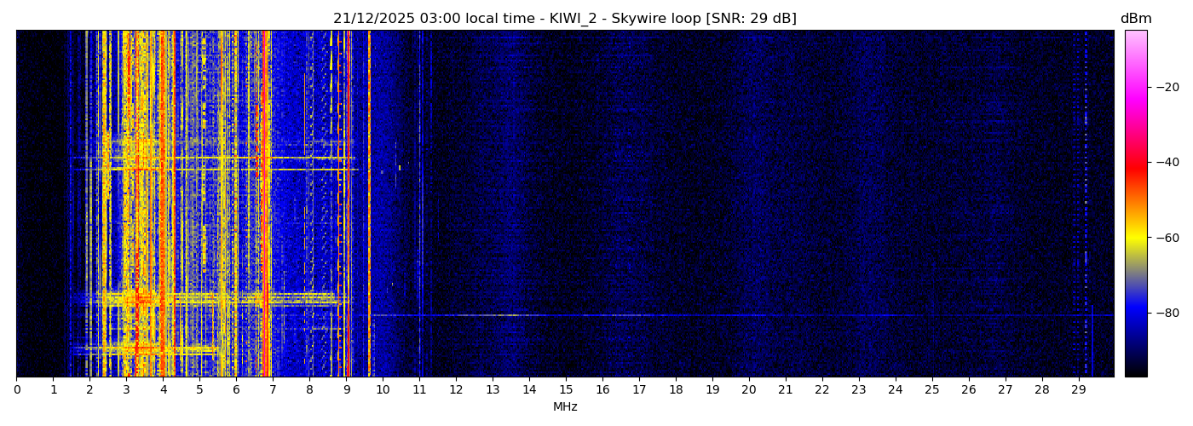Screen dimensions: 1193x426
Task: Click the spectrogram title text
Action: [x=564, y=19]
